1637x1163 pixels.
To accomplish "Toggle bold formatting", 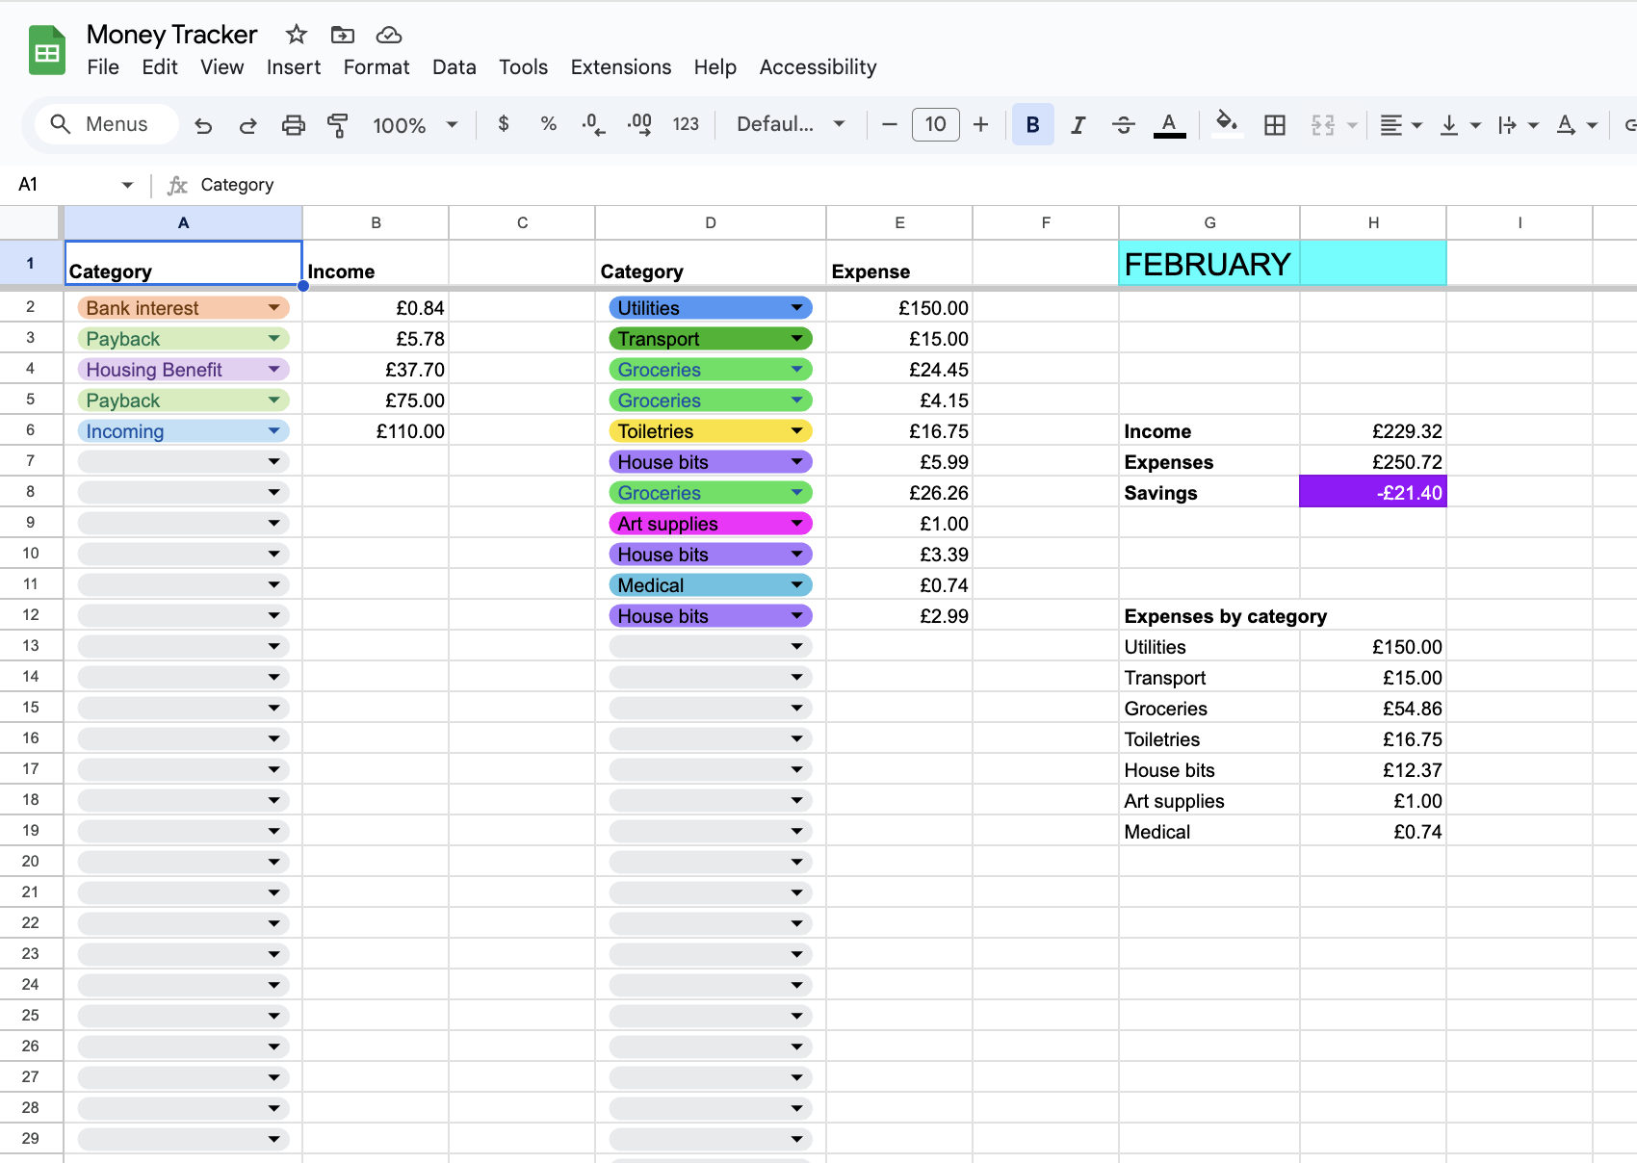I will [x=1032, y=125].
